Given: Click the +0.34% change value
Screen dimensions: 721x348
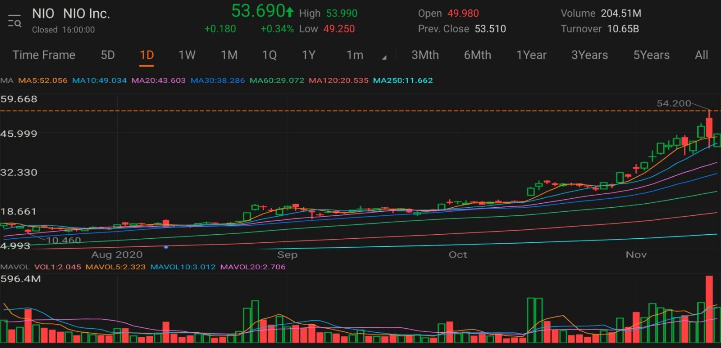Looking at the screenshot, I should pyautogui.click(x=277, y=29).
